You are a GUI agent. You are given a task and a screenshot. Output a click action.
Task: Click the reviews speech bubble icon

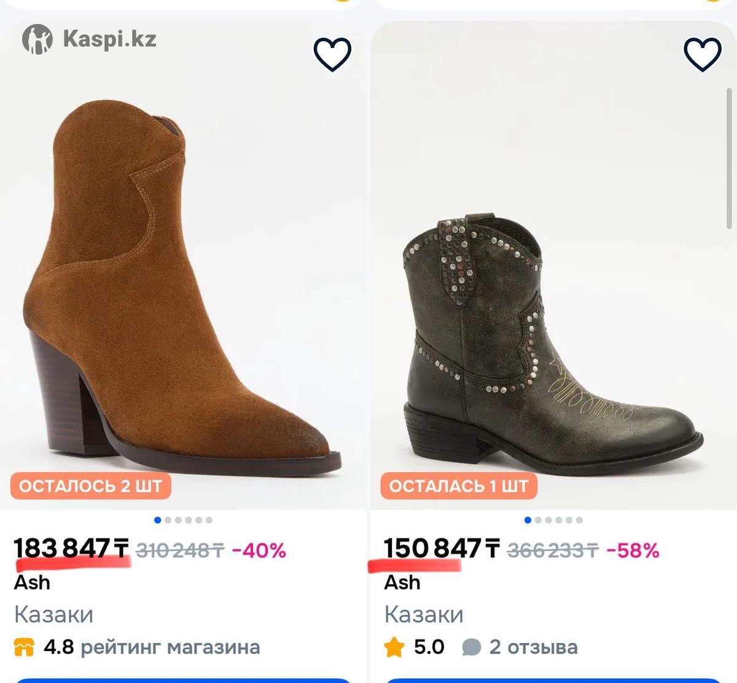pyautogui.click(x=471, y=647)
